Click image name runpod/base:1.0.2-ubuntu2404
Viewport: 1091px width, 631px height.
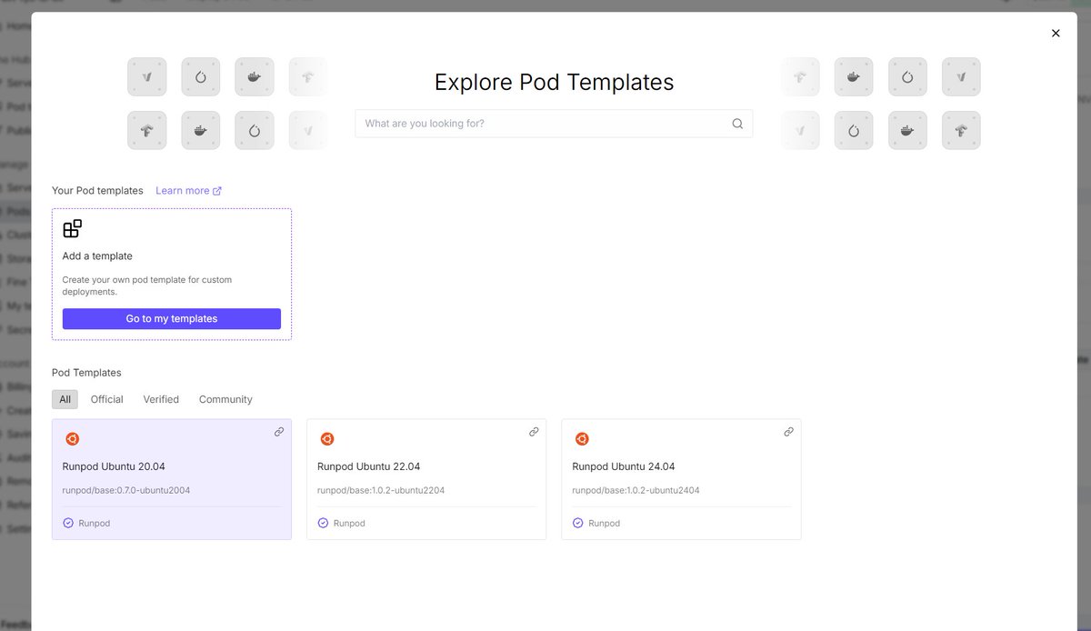click(636, 490)
